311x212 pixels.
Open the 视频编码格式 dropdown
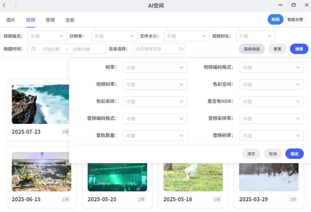pos(271,68)
